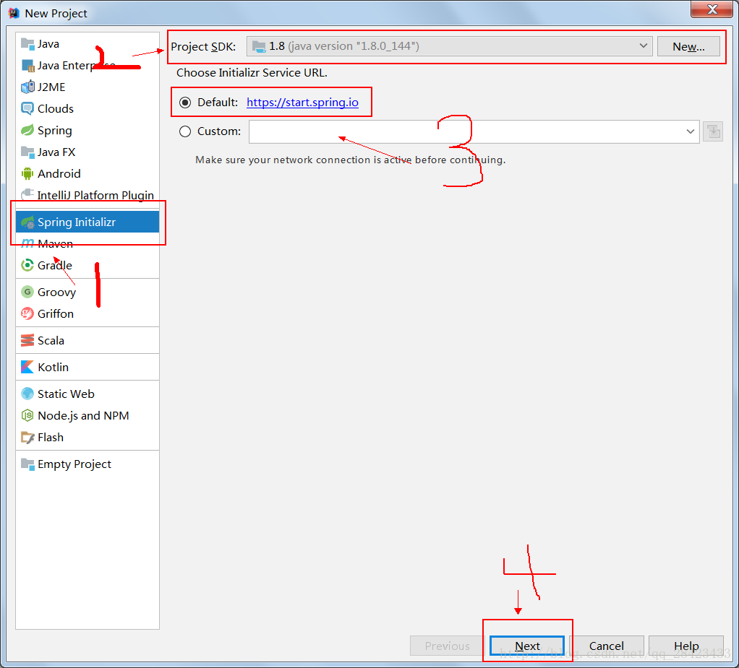Screen dimensions: 739x668
Task: Click the Android robot icon
Action: pos(27,174)
